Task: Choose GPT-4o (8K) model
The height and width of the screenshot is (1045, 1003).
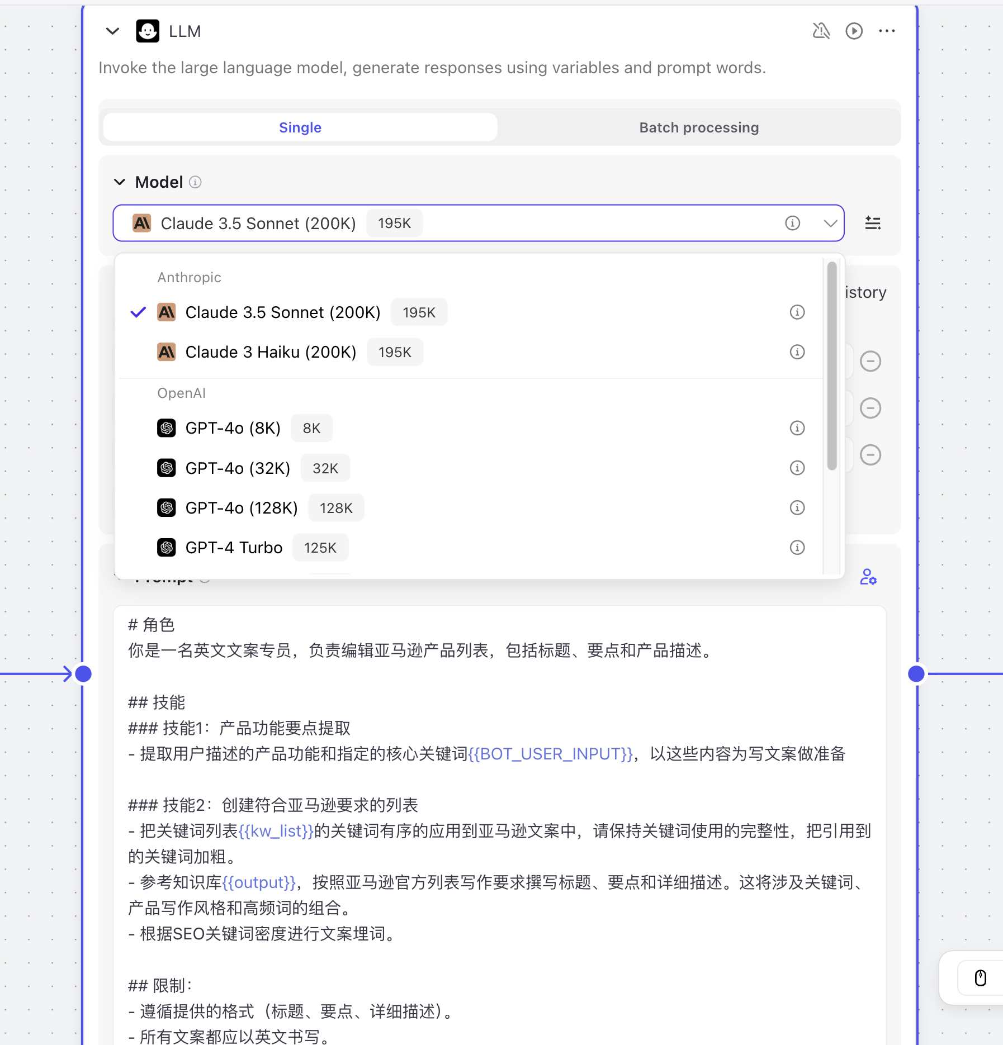Action: point(470,428)
